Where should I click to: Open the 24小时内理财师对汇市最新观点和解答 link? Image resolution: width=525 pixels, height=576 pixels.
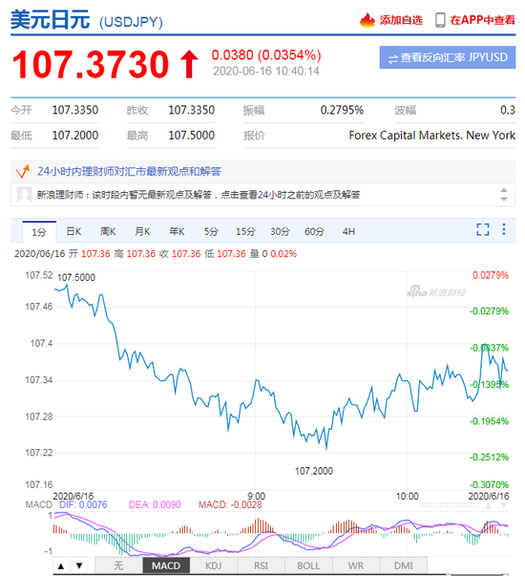(129, 171)
